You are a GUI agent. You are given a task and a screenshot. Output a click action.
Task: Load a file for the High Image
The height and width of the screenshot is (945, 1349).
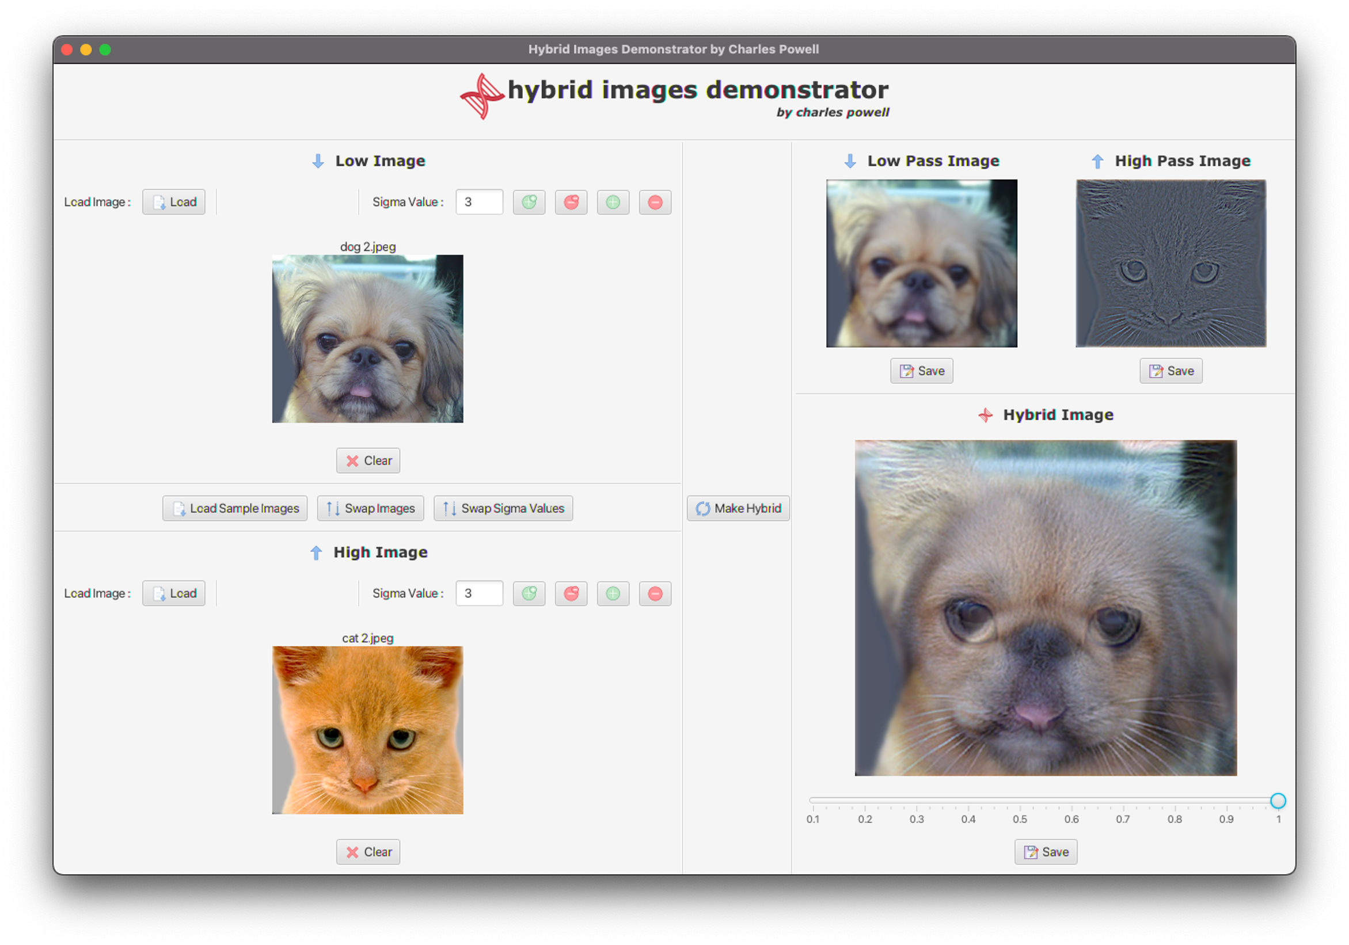174,593
